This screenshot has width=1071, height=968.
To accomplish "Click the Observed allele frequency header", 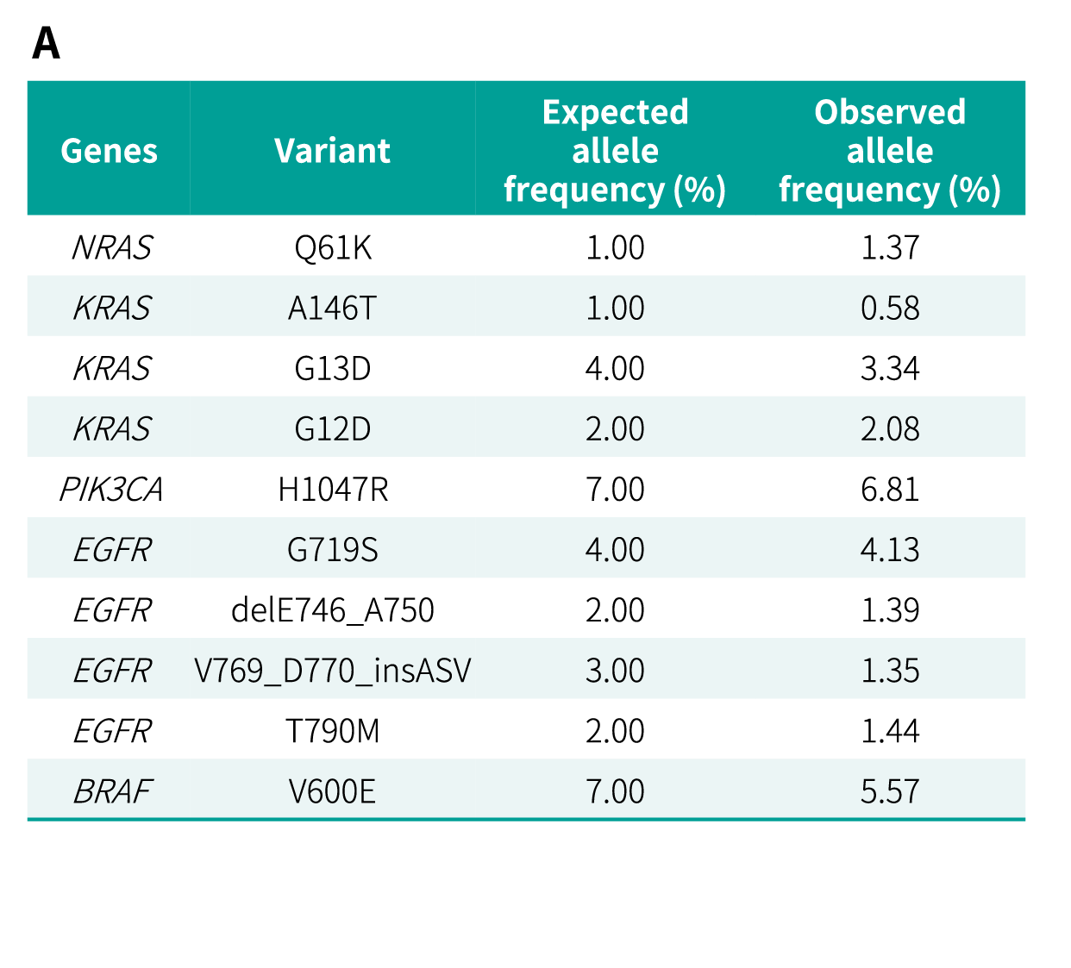I will [890, 151].
